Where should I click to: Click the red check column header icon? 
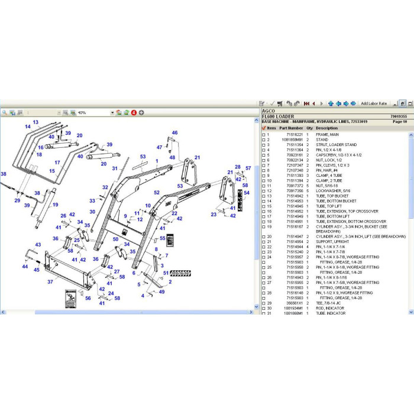[x=263, y=128]
